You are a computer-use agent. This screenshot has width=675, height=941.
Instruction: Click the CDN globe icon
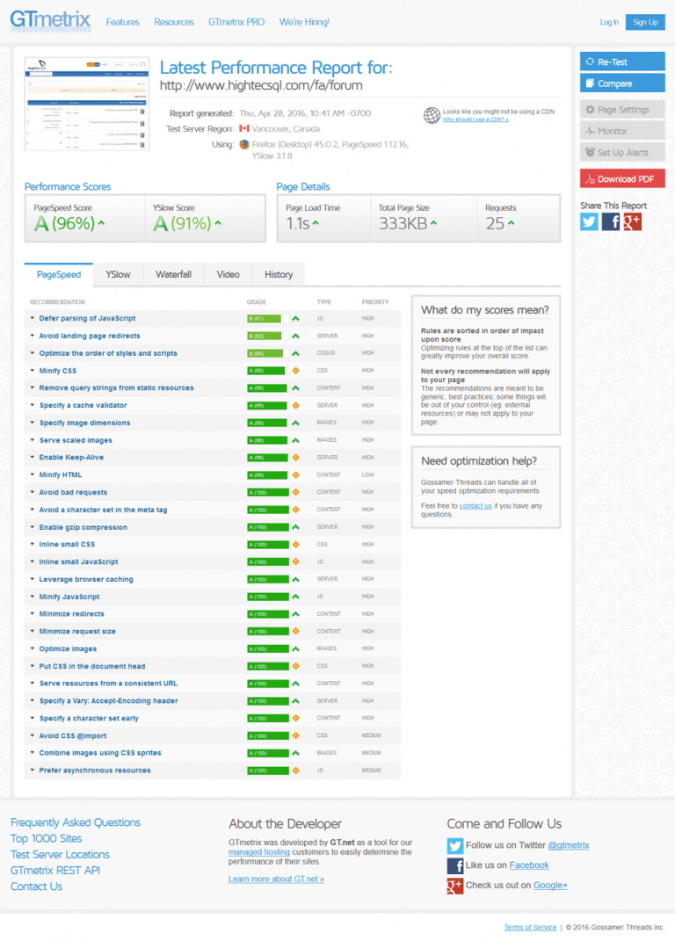[432, 115]
